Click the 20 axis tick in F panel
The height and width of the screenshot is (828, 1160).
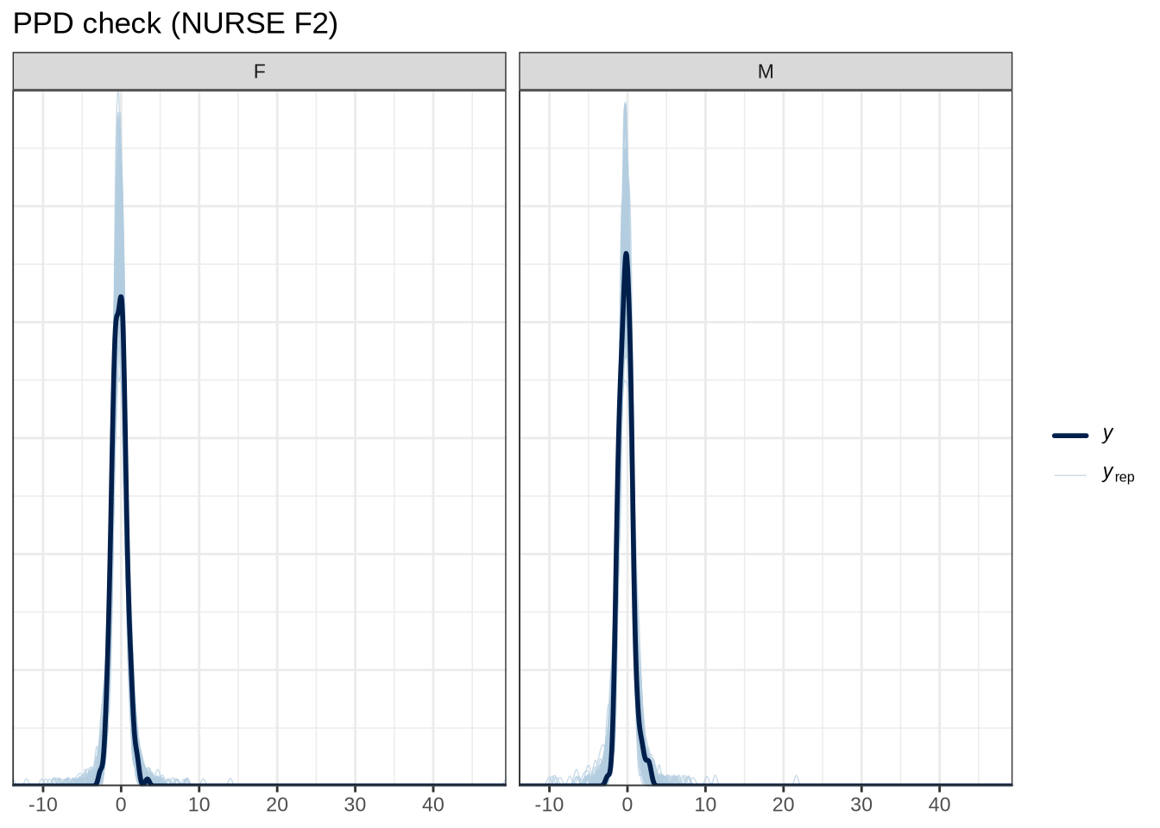pyautogui.click(x=277, y=805)
